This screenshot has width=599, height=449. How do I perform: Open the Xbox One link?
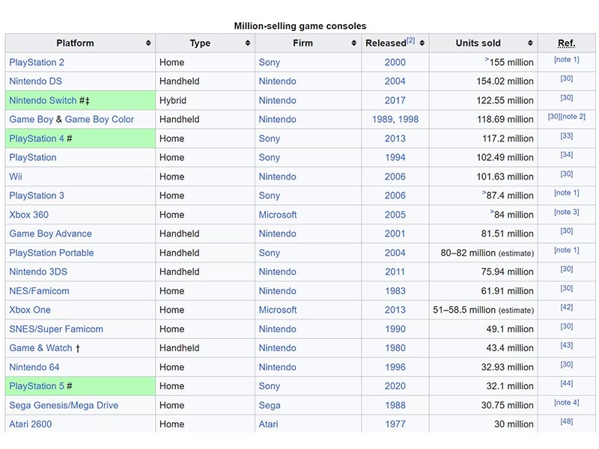coord(30,310)
